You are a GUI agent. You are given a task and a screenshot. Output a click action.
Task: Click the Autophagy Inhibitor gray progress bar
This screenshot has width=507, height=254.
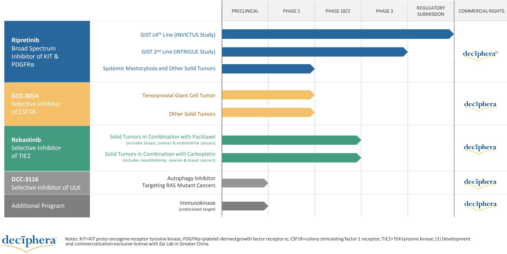click(245, 183)
